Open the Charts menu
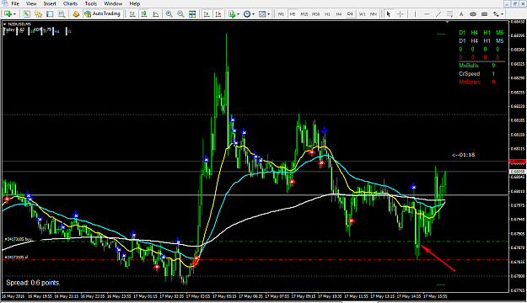 pyautogui.click(x=70, y=3)
